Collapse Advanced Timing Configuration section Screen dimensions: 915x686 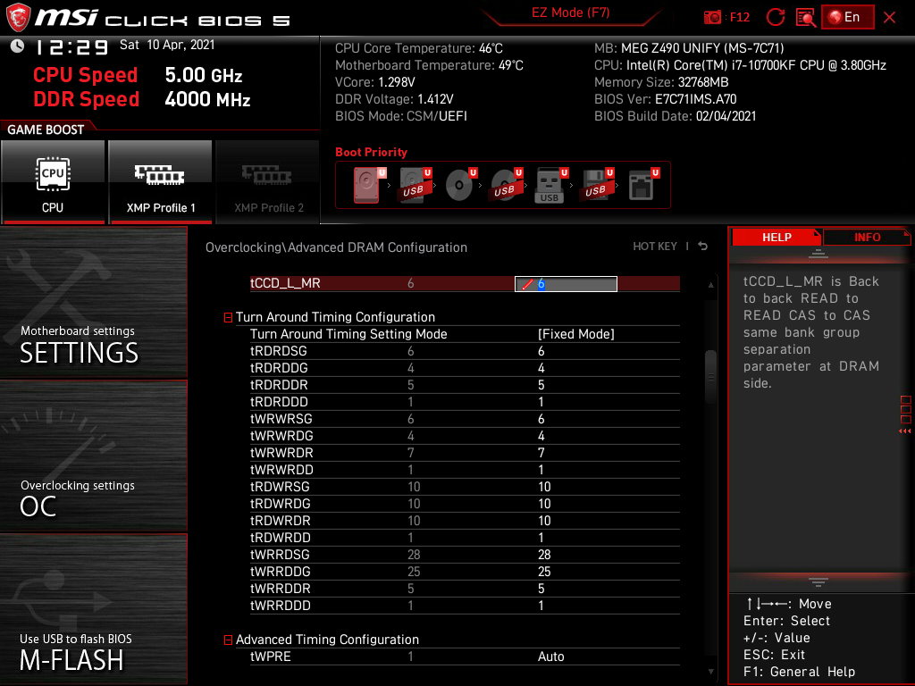point(228,640)
